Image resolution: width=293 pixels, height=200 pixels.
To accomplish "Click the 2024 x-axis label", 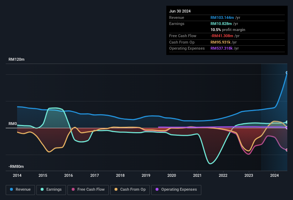I will coord(274,175).
